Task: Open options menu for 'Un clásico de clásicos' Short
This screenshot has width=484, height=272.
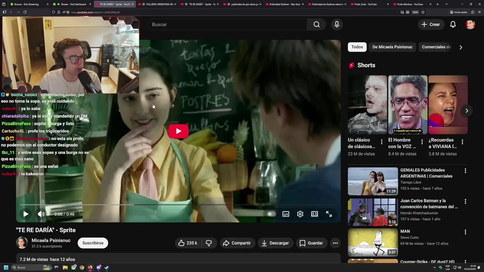Action: pos(382,142)
